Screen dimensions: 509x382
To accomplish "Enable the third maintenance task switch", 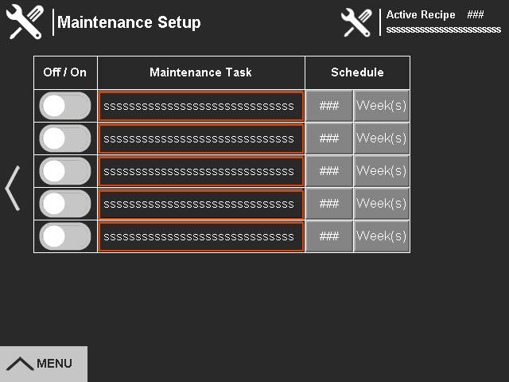I will (x=65, y=171).
